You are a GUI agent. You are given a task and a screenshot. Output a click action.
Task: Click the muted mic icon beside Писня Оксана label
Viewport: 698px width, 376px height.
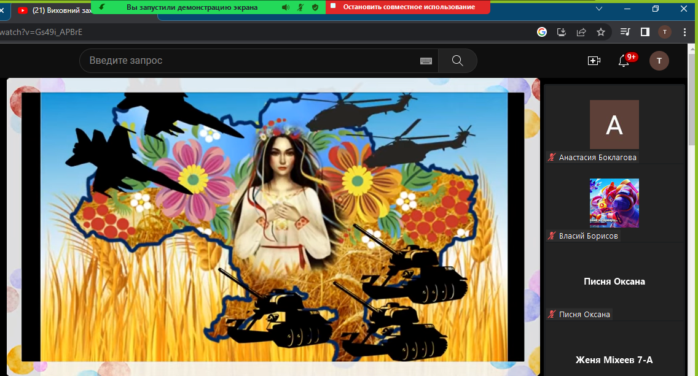click(x=552, y=315)
